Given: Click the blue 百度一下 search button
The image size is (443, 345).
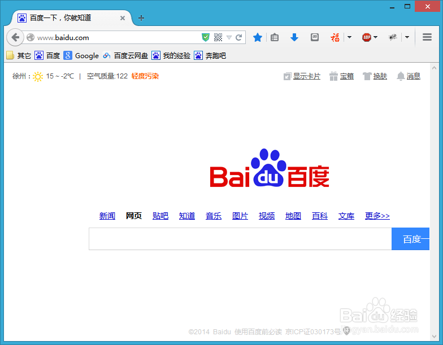Looking at the screenshot, I should [410, 239].
